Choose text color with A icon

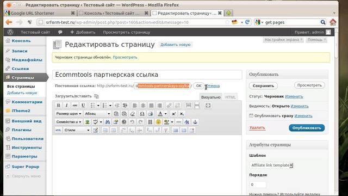click(x=160, y=114)
